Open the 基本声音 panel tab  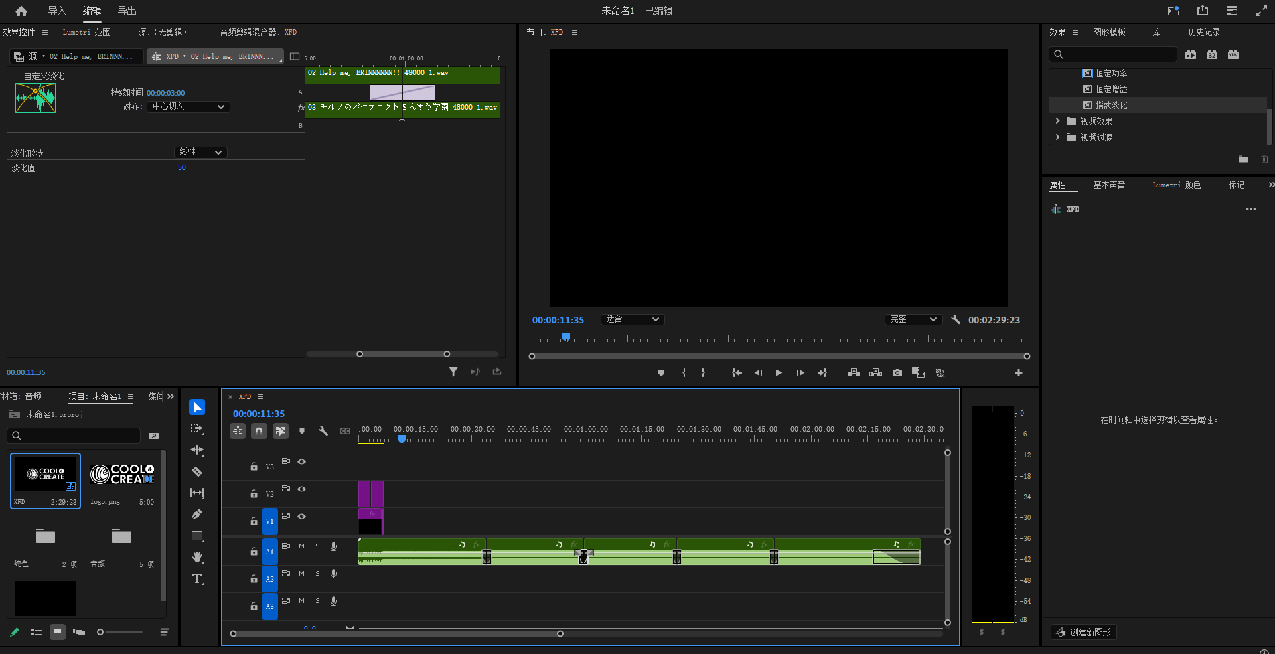pos(1108,185)
